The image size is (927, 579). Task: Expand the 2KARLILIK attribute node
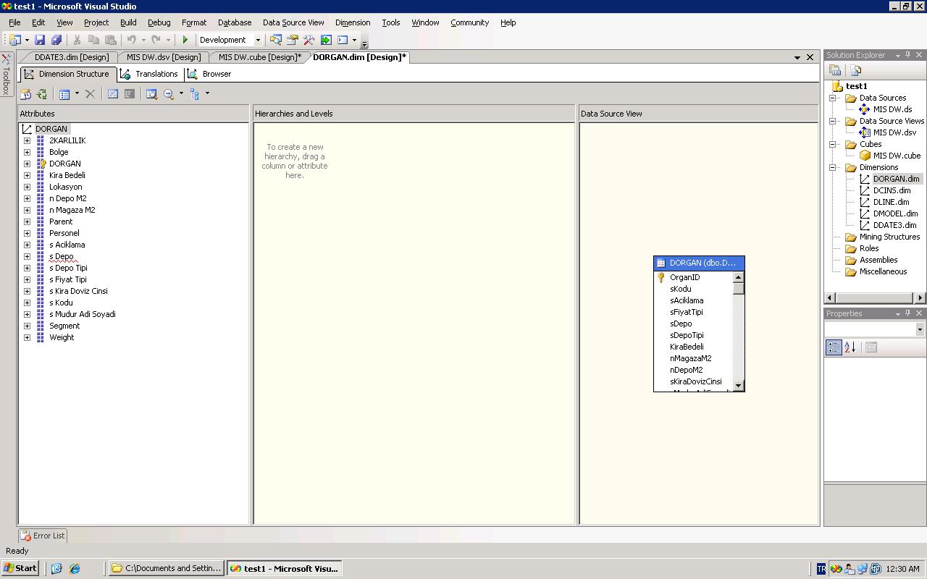tap(27, 140)
